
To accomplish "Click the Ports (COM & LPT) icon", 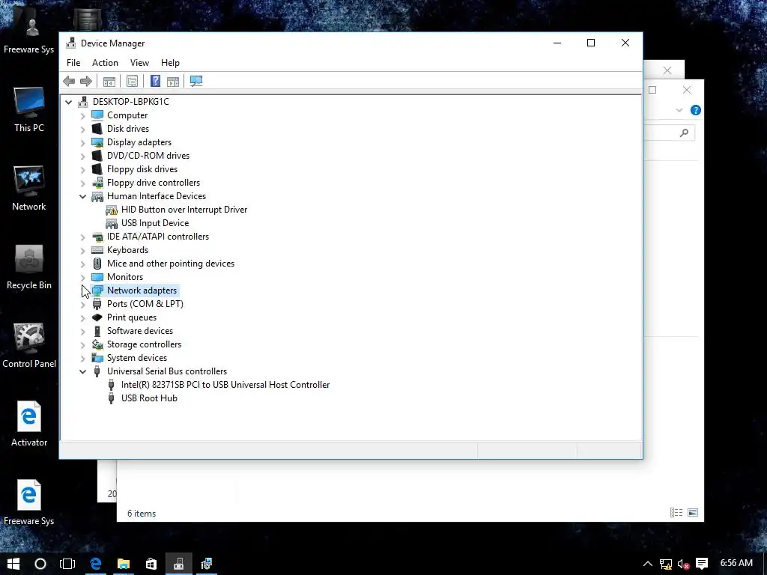I will click(x=97, y=304).
